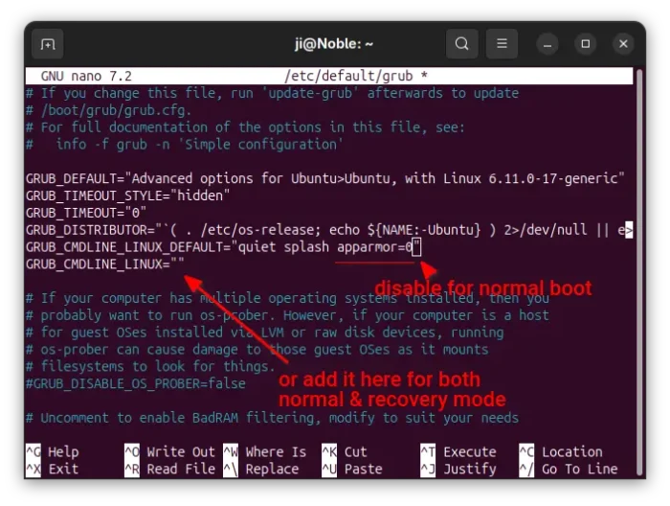Click the Read File shortcut label
Image resolution: width=670 pixels, height=506 pixels.
(x=180, y=469)
